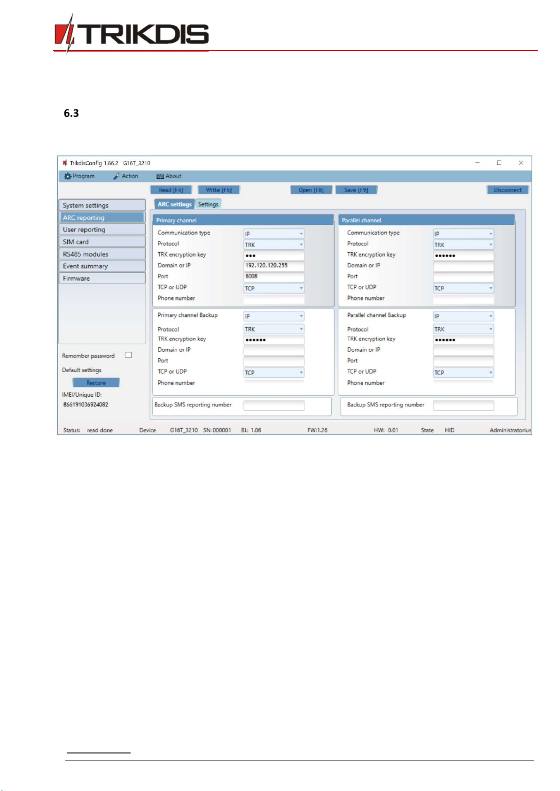Click the Write [F5] button
Screen dimensions: 560x791
point(219,190)
